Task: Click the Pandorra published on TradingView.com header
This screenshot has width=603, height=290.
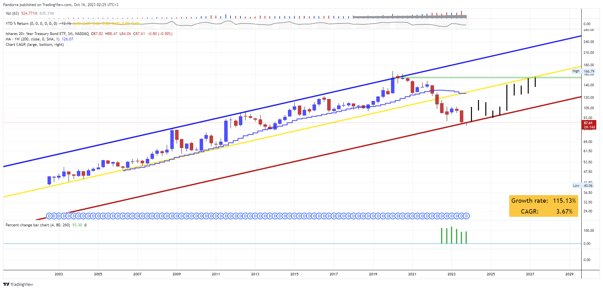Action: (61, 5)
